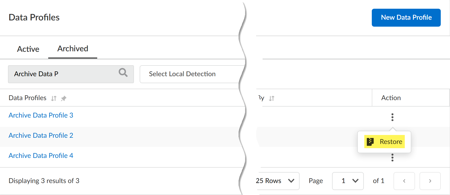Open Archive Data Profile 4 link
The width and height of the screenshot is (450, 195).
click(x=41, y=156)
